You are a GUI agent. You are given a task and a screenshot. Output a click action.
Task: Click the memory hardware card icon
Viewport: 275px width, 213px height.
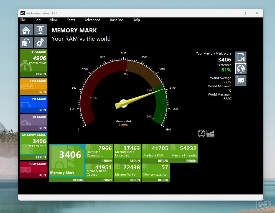(x=241, y=80)
